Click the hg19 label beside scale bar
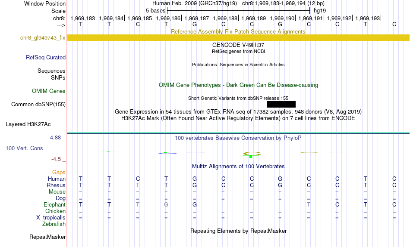 320,11
